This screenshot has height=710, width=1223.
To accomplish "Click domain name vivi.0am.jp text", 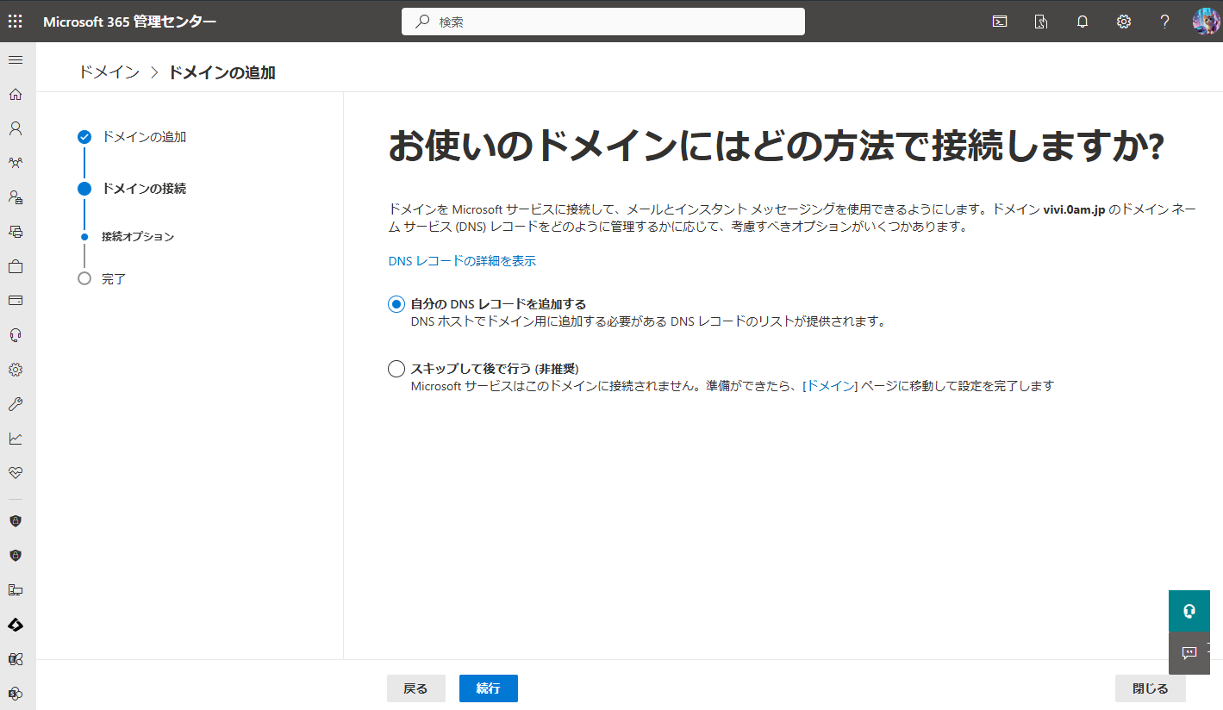I will 1074,209.
